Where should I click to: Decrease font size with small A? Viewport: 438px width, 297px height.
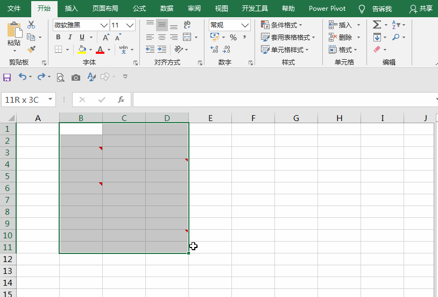click(x=118, y=38)
